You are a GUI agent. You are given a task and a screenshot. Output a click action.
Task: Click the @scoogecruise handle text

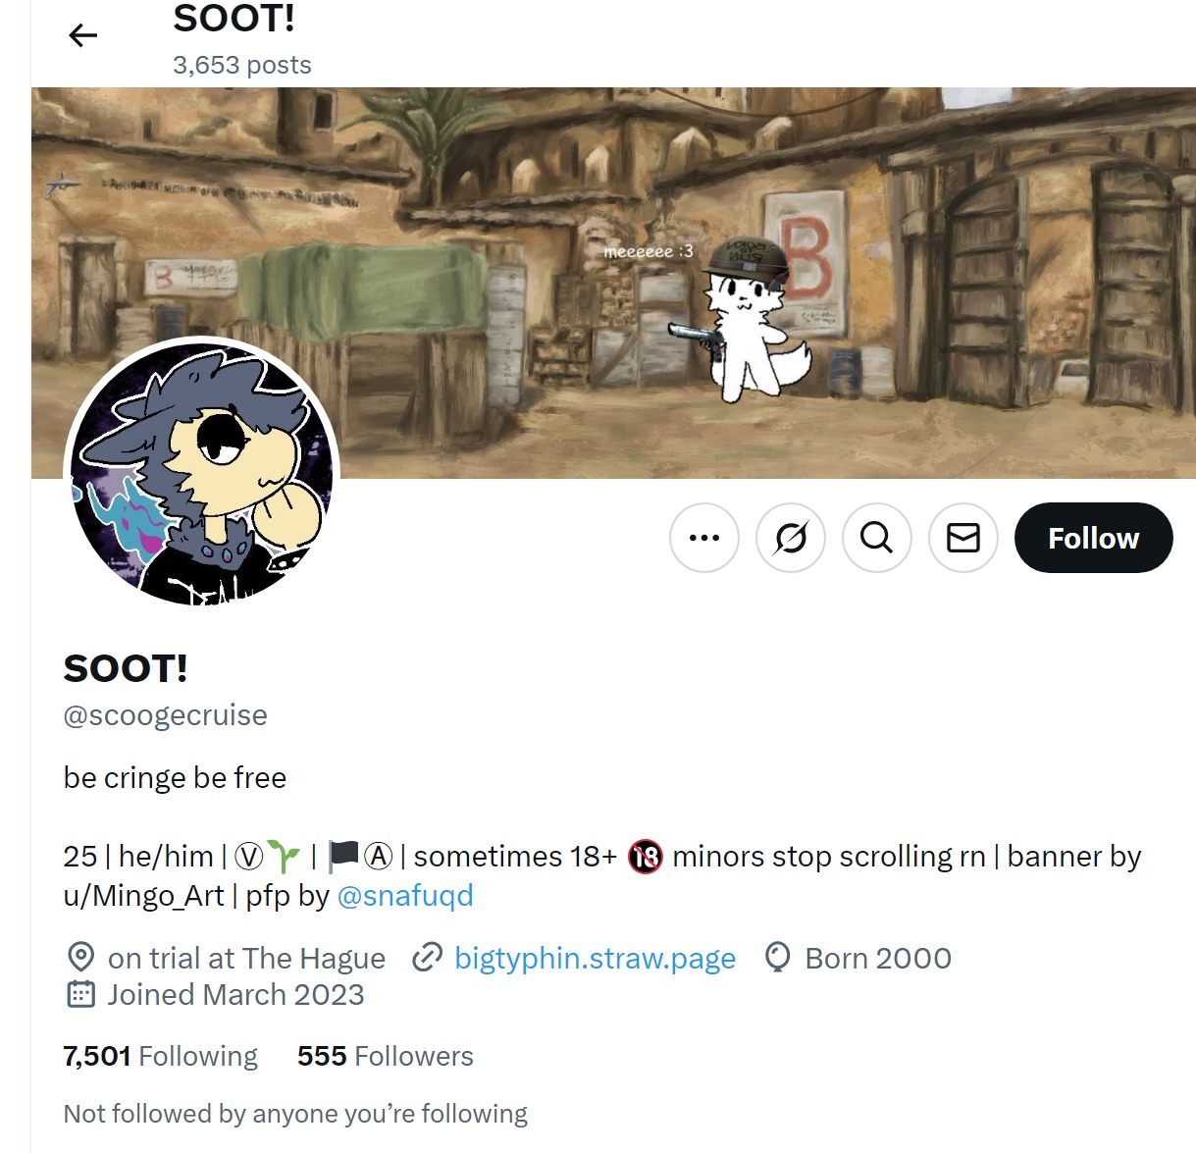166,715
